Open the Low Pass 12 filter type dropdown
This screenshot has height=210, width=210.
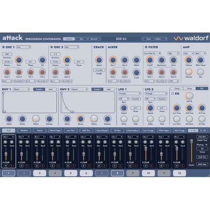click(x=152, y=54)
